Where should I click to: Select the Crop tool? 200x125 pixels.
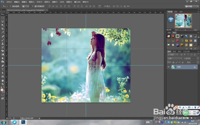click(3, 29)
